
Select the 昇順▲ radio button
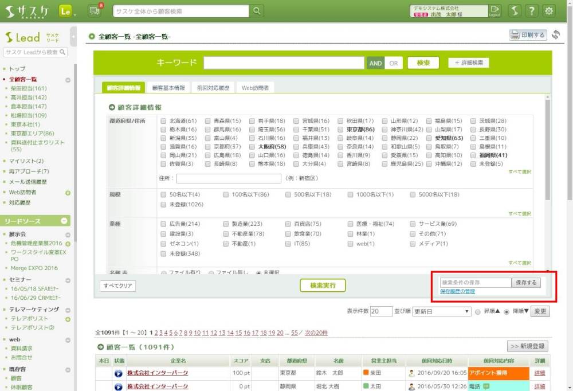point(478,311)
